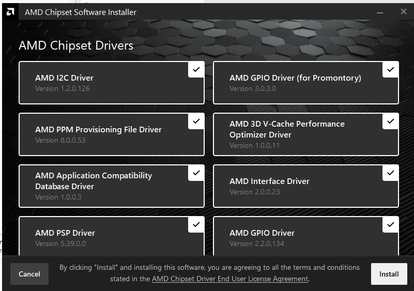Click 'AMD Application Compatibility Database Driver' title
Screen dimensions: 414x291
point(94,181)
